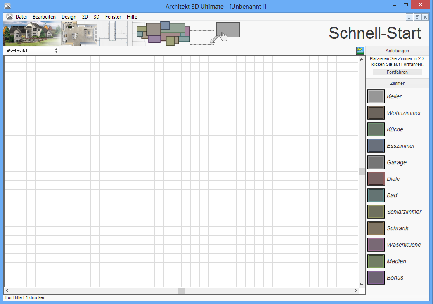
Task: Click the Wohnzimmer label
Action: [404, 113]
